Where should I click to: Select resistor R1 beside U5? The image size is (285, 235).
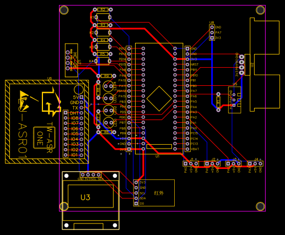coord(218,102)
